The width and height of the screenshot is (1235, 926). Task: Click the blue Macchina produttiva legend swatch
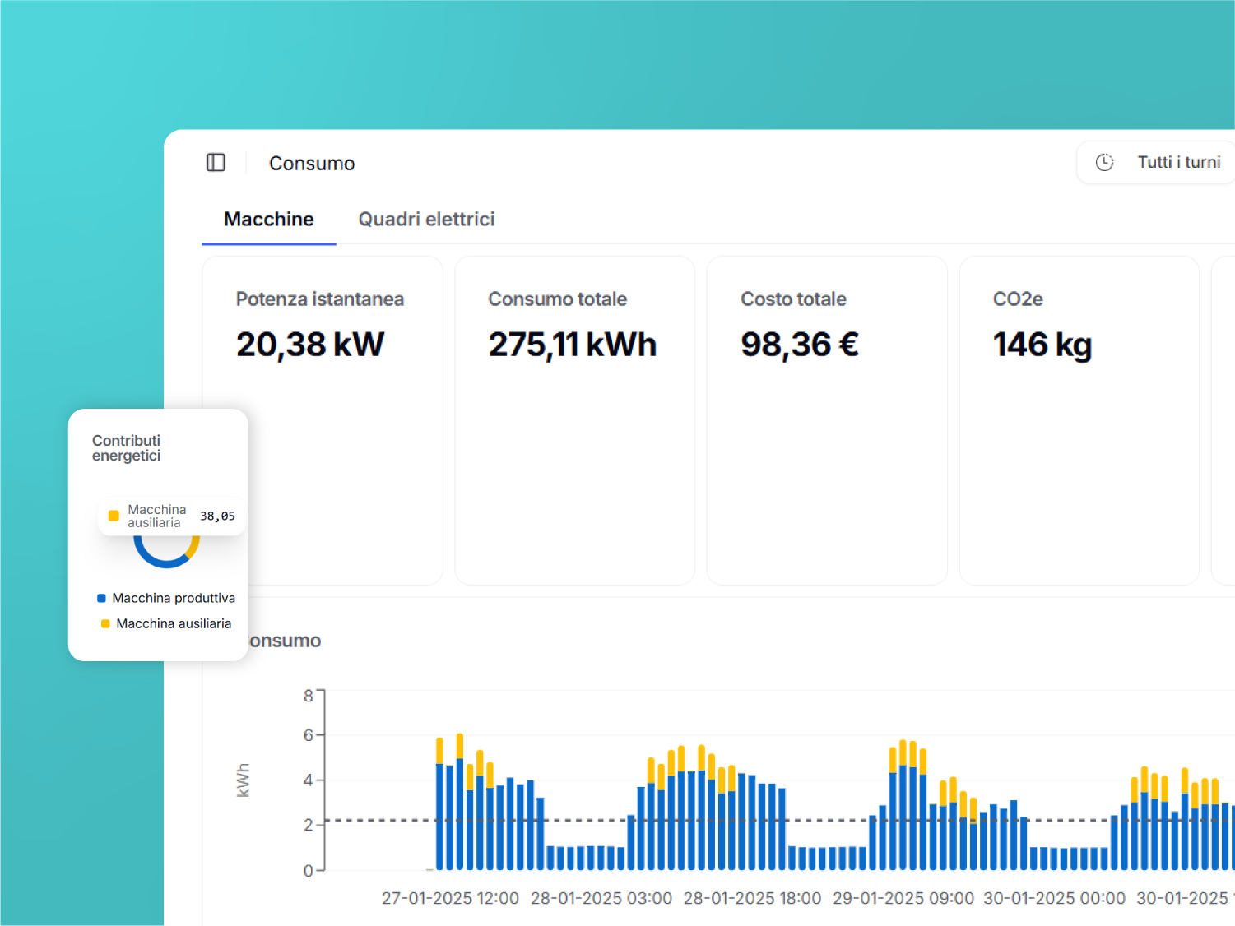pos(101,599)
